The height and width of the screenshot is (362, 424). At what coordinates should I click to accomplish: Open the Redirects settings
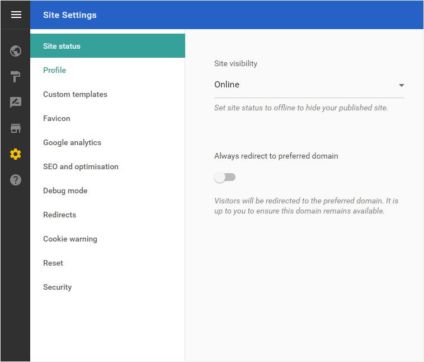tap(107, 215)
